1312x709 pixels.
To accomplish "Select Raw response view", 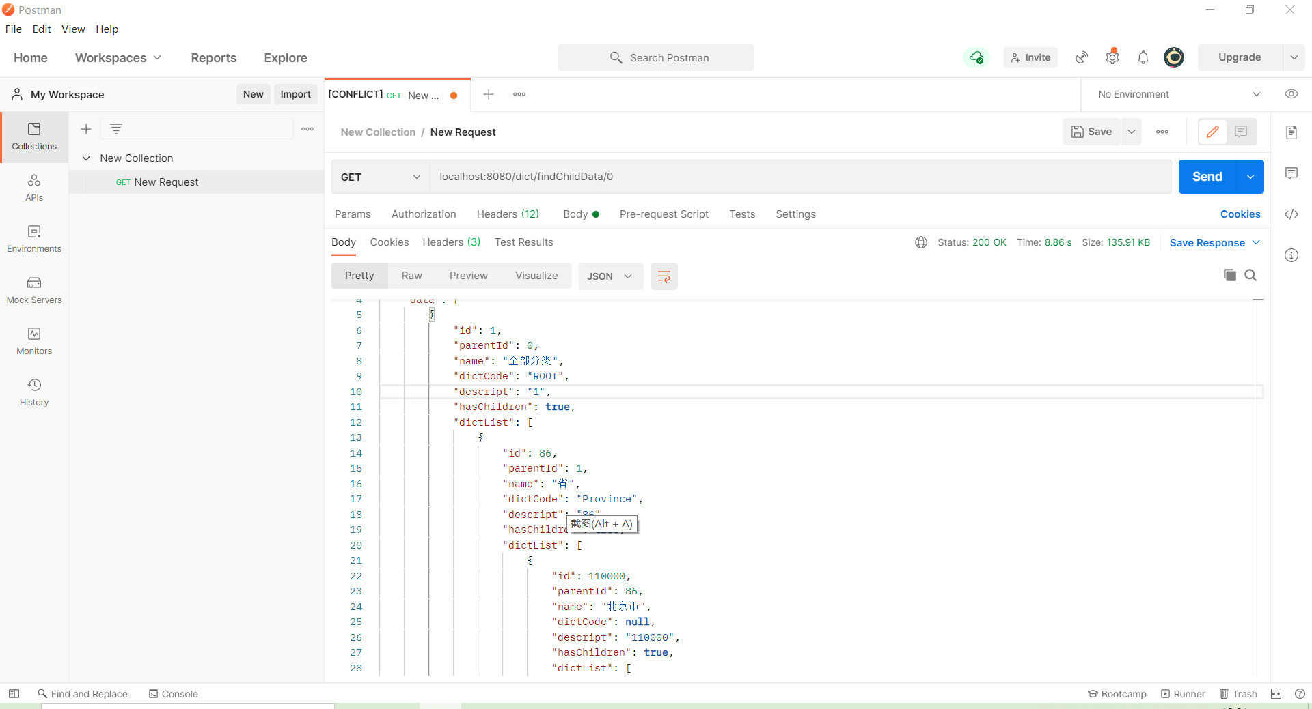I will (x=412, y=276).
